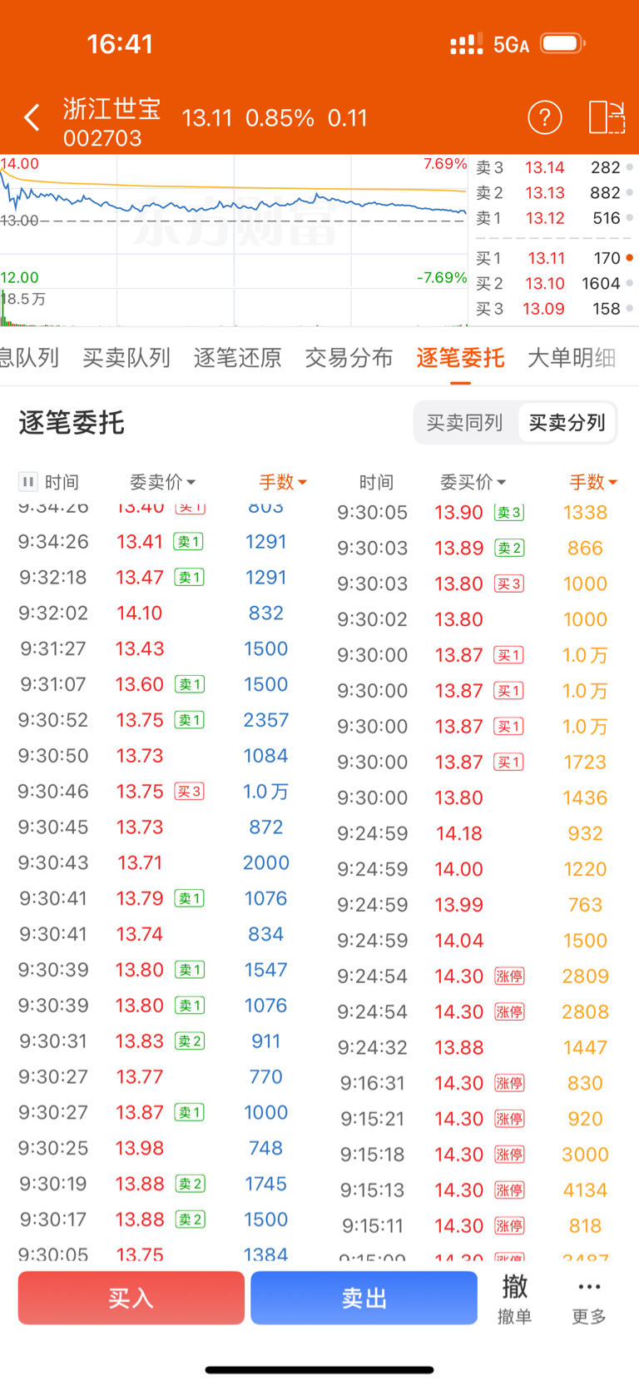Tap the pause icon beside 时间 header
The width and height of the screenshot is (639, 1386).
click(28, 481)
